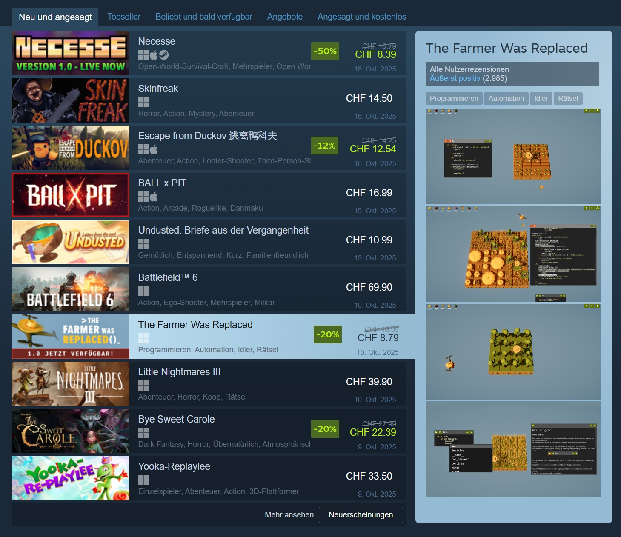Viewport: 621px width, 537px height.
Task: Open the Äußerst positiv reviews link
Action: tap(455, 78)
